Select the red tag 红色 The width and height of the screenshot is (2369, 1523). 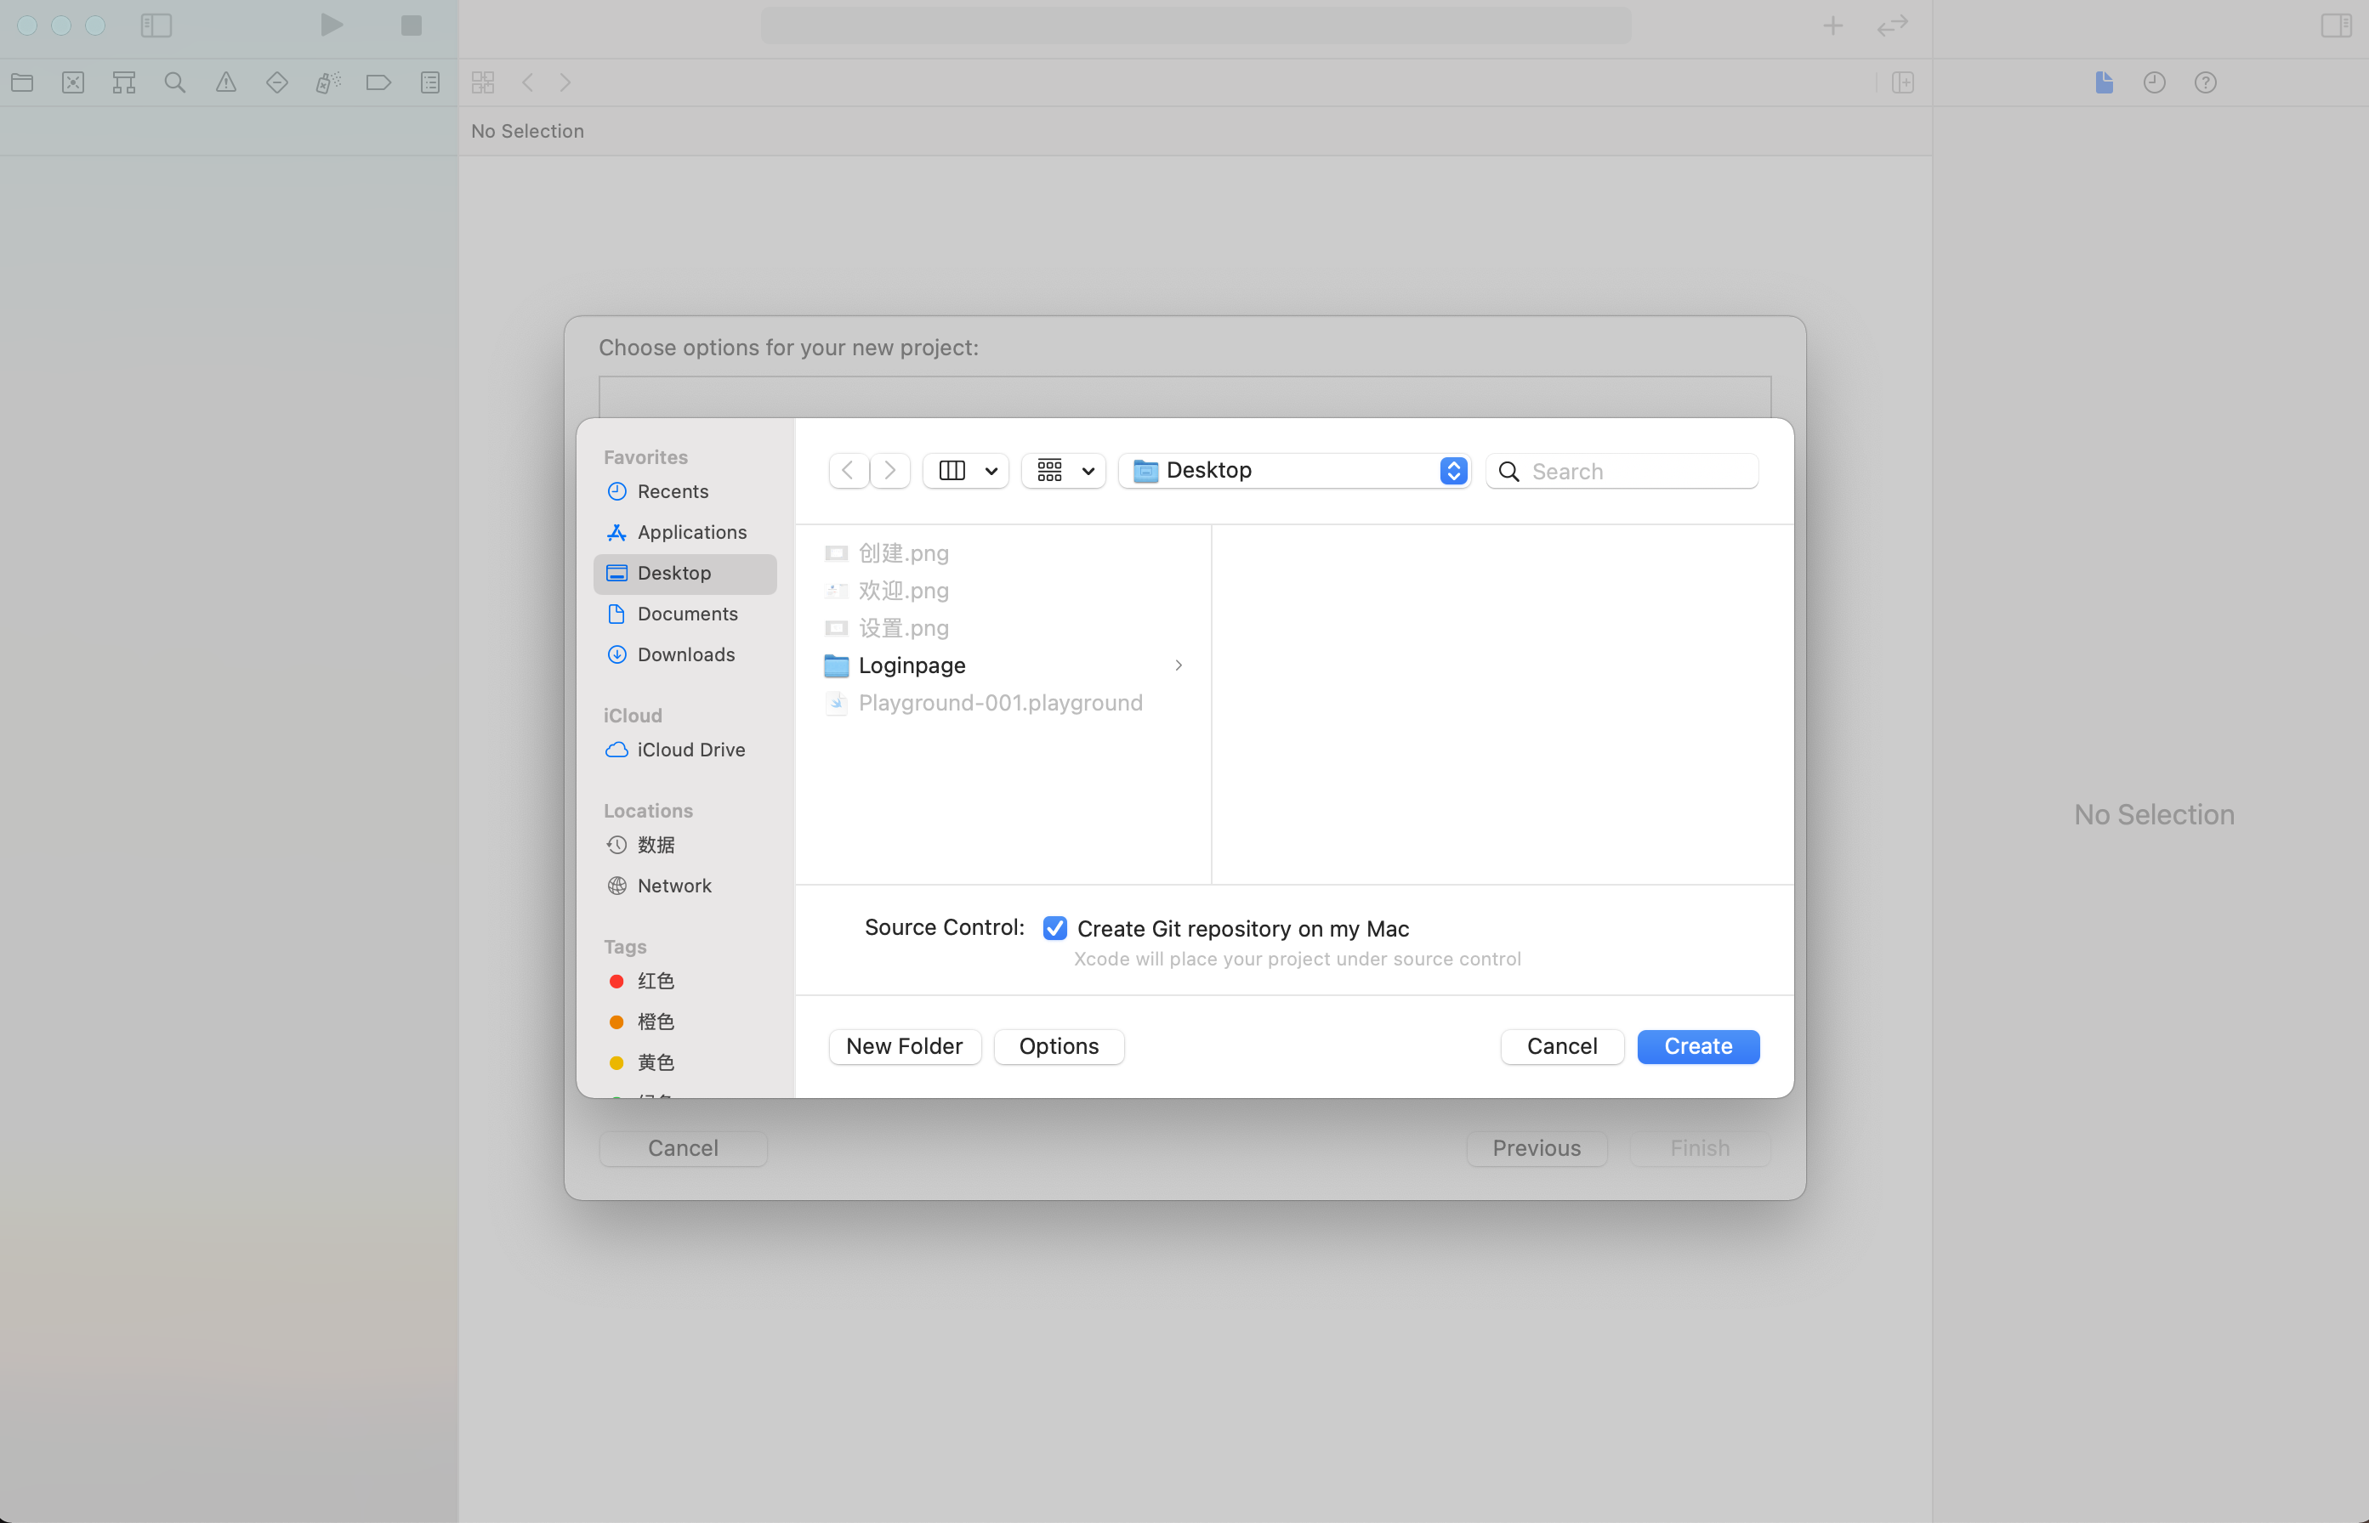tap(654, 981)
